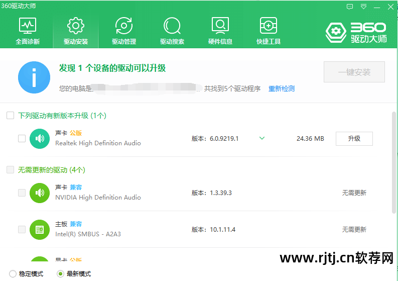Screen dimensions: 398x281
Task: Open the 快捷工具 quick tools icon
Action: (269, 26)
